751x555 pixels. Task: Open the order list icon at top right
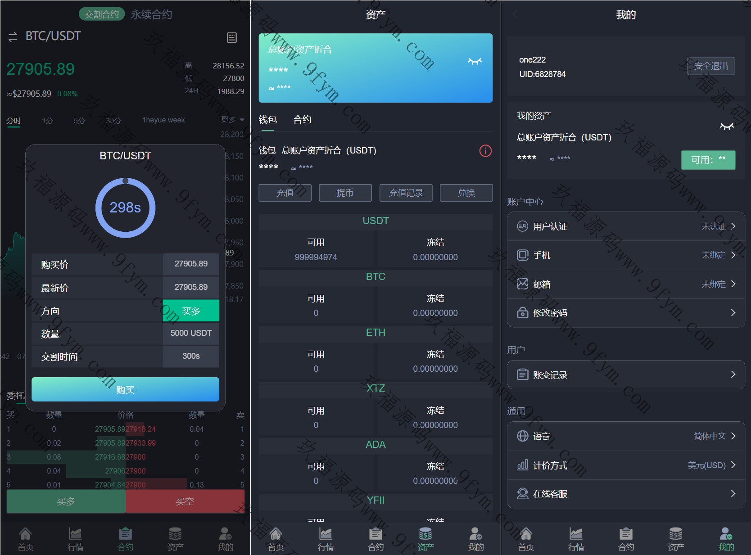[232, 37]
